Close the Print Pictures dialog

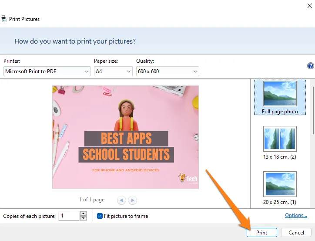pyautogui.click(x=310, y=6)
